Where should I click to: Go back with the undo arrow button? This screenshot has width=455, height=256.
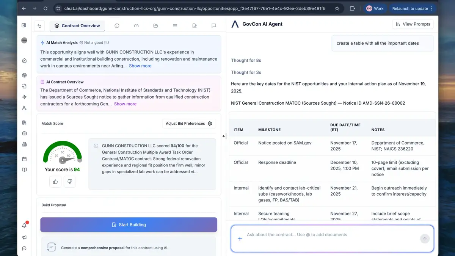pos(39,26)
